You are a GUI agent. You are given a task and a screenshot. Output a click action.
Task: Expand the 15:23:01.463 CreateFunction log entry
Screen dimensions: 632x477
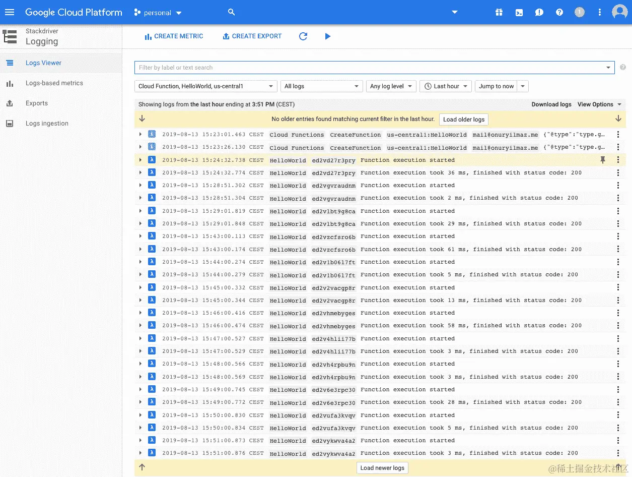[141, 134]
